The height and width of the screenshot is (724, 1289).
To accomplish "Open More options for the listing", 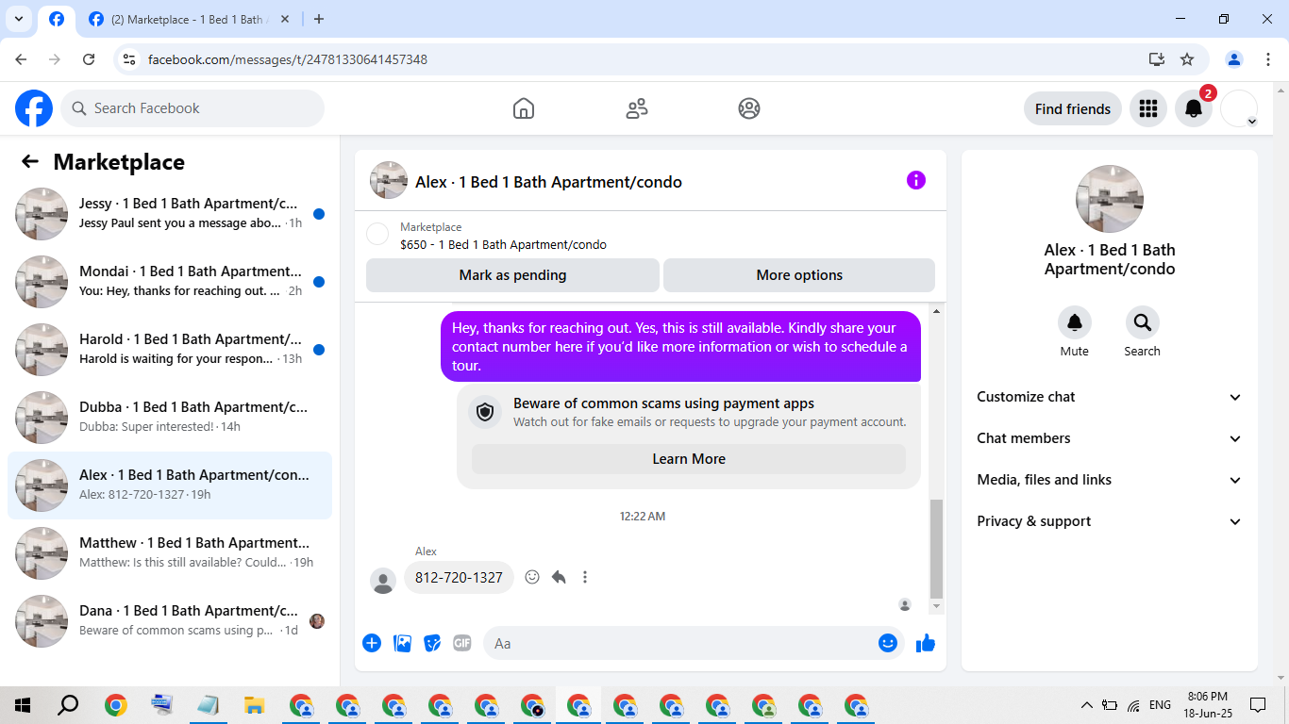I will pos(799,275).
